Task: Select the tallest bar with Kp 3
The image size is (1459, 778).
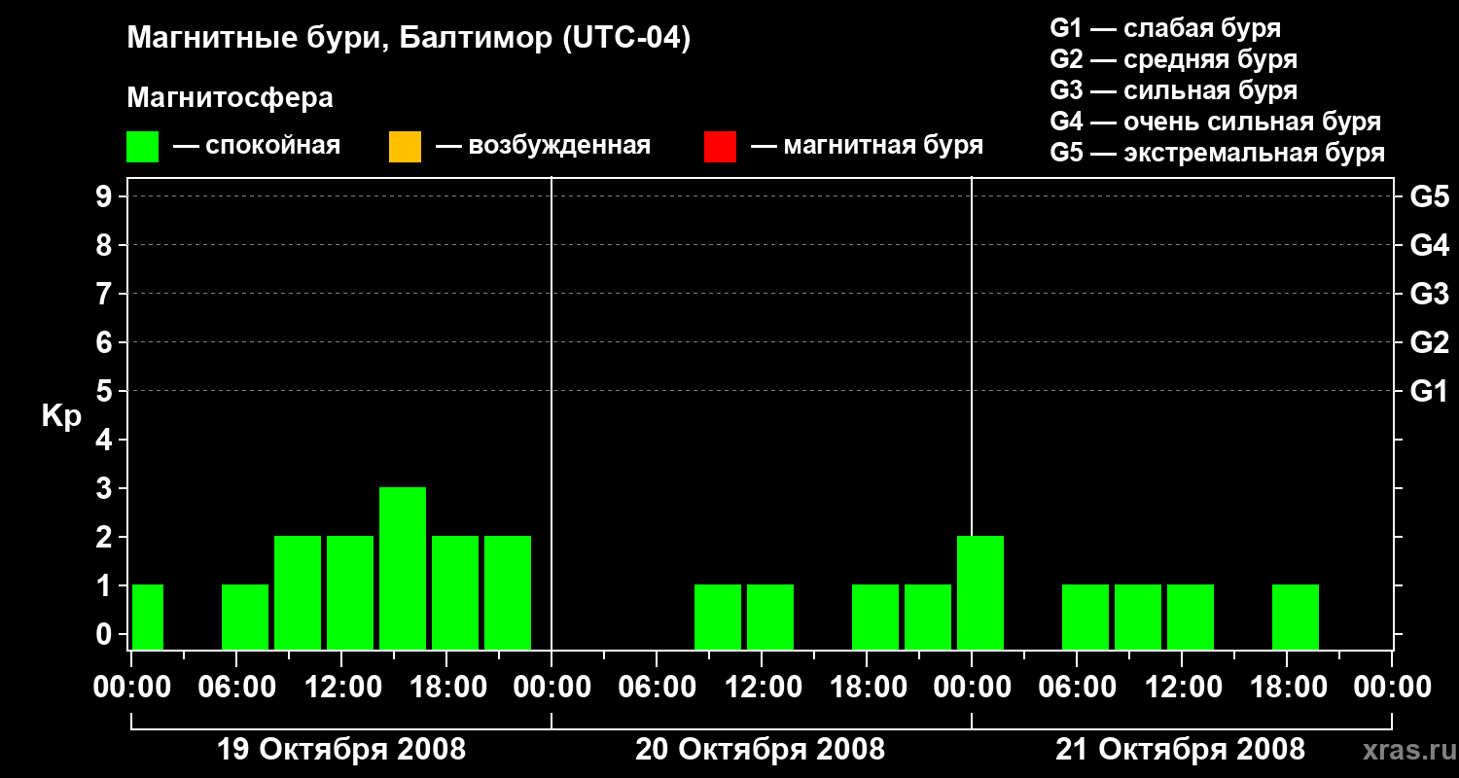Action: (403, 568)
